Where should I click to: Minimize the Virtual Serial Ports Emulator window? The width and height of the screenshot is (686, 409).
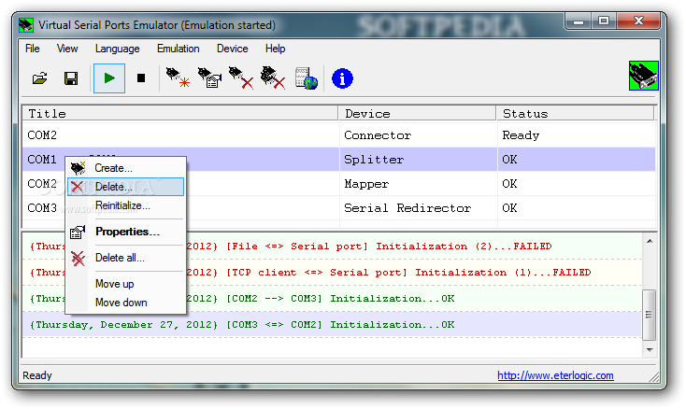pyautogui.click(x=579, y=21)
